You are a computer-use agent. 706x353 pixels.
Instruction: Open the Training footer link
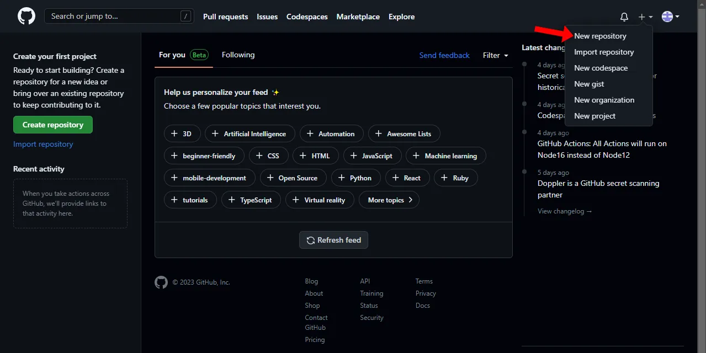pyautogui.click(x=371, y=293)
